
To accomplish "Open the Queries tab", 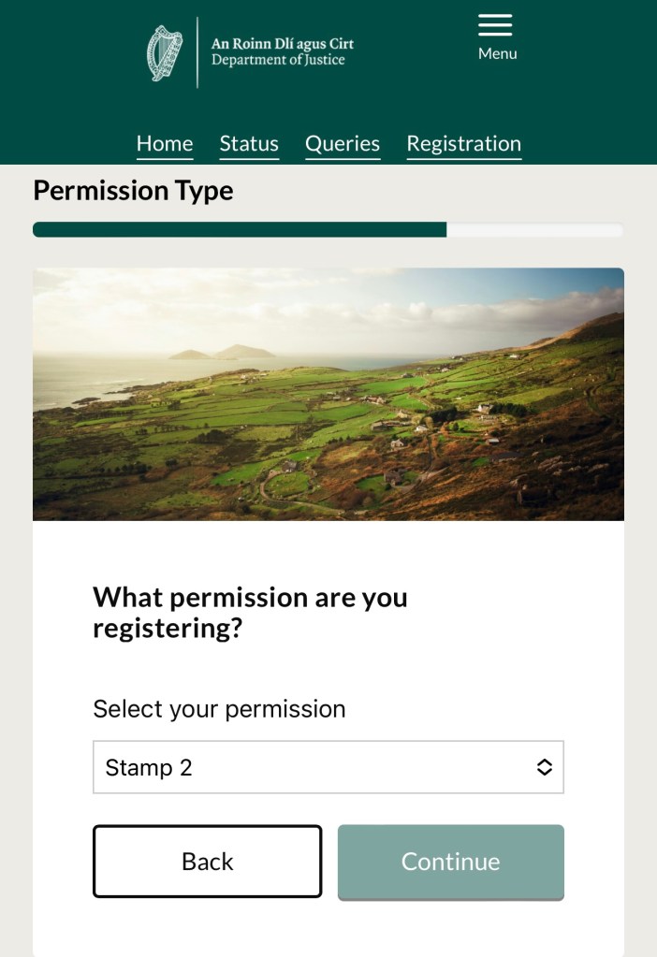I will 343,144.
